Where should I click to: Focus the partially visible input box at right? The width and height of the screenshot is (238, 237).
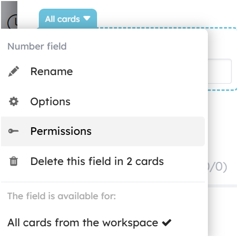[x=220, y=71]
